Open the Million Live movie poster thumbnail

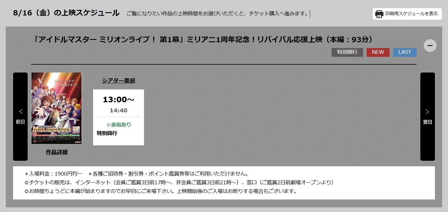57,108
